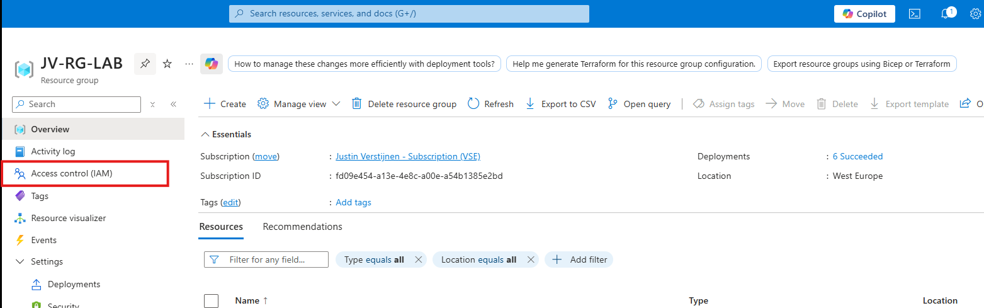Click the Type column header
The height and width of the screenshot is (308, 984).
[698, 300]
